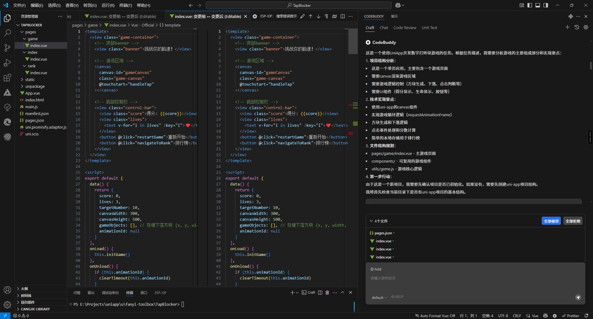Click 全部接受 accept all button
Screen dimensions: 593x319
click(x=551, y=221)
